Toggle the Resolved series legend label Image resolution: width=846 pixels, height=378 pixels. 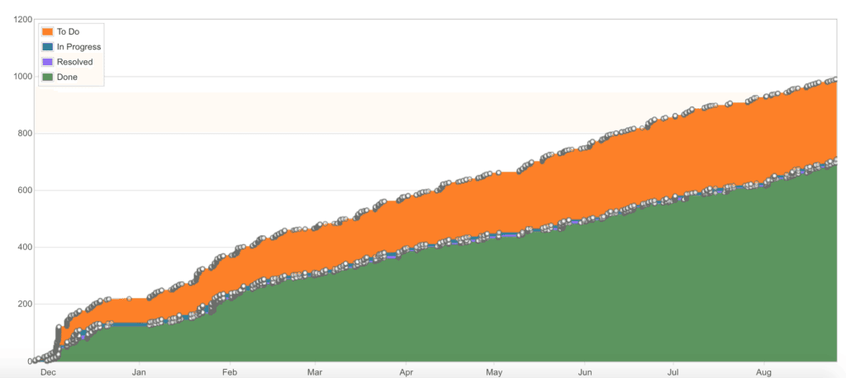(x=74, y=62)
